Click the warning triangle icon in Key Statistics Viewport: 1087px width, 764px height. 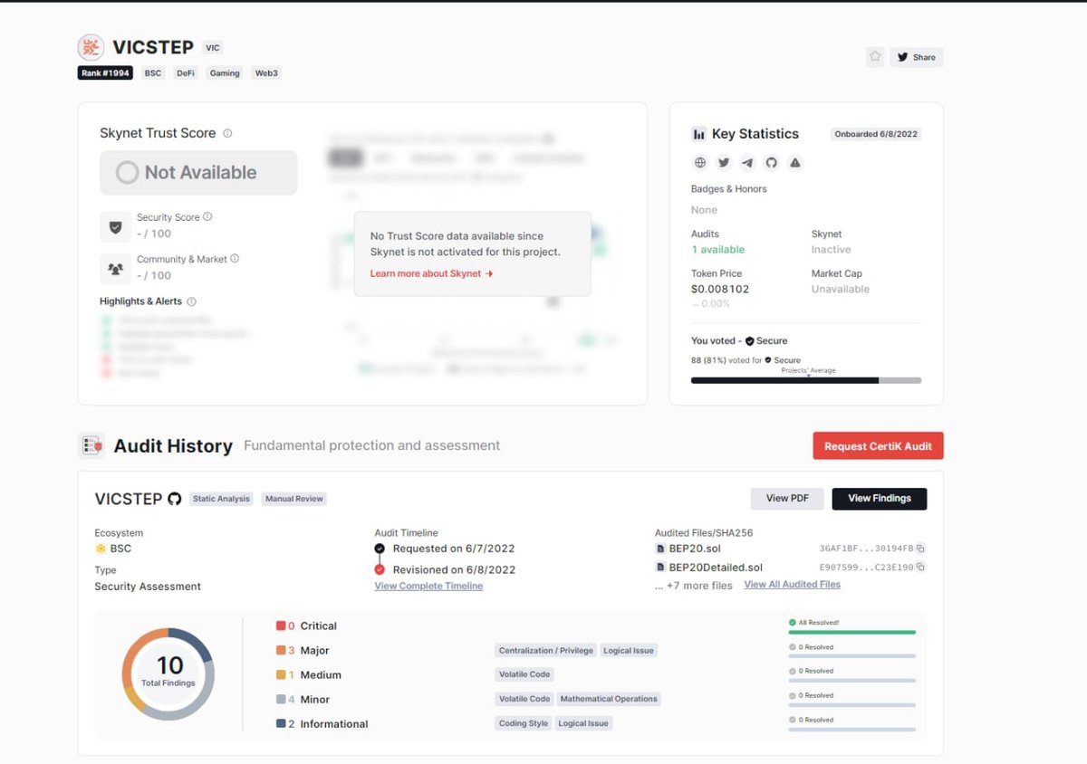[795, 163]
